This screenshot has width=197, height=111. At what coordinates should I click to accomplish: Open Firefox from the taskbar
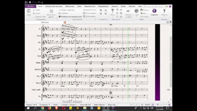pyautogui.click(x=49, y=108)
